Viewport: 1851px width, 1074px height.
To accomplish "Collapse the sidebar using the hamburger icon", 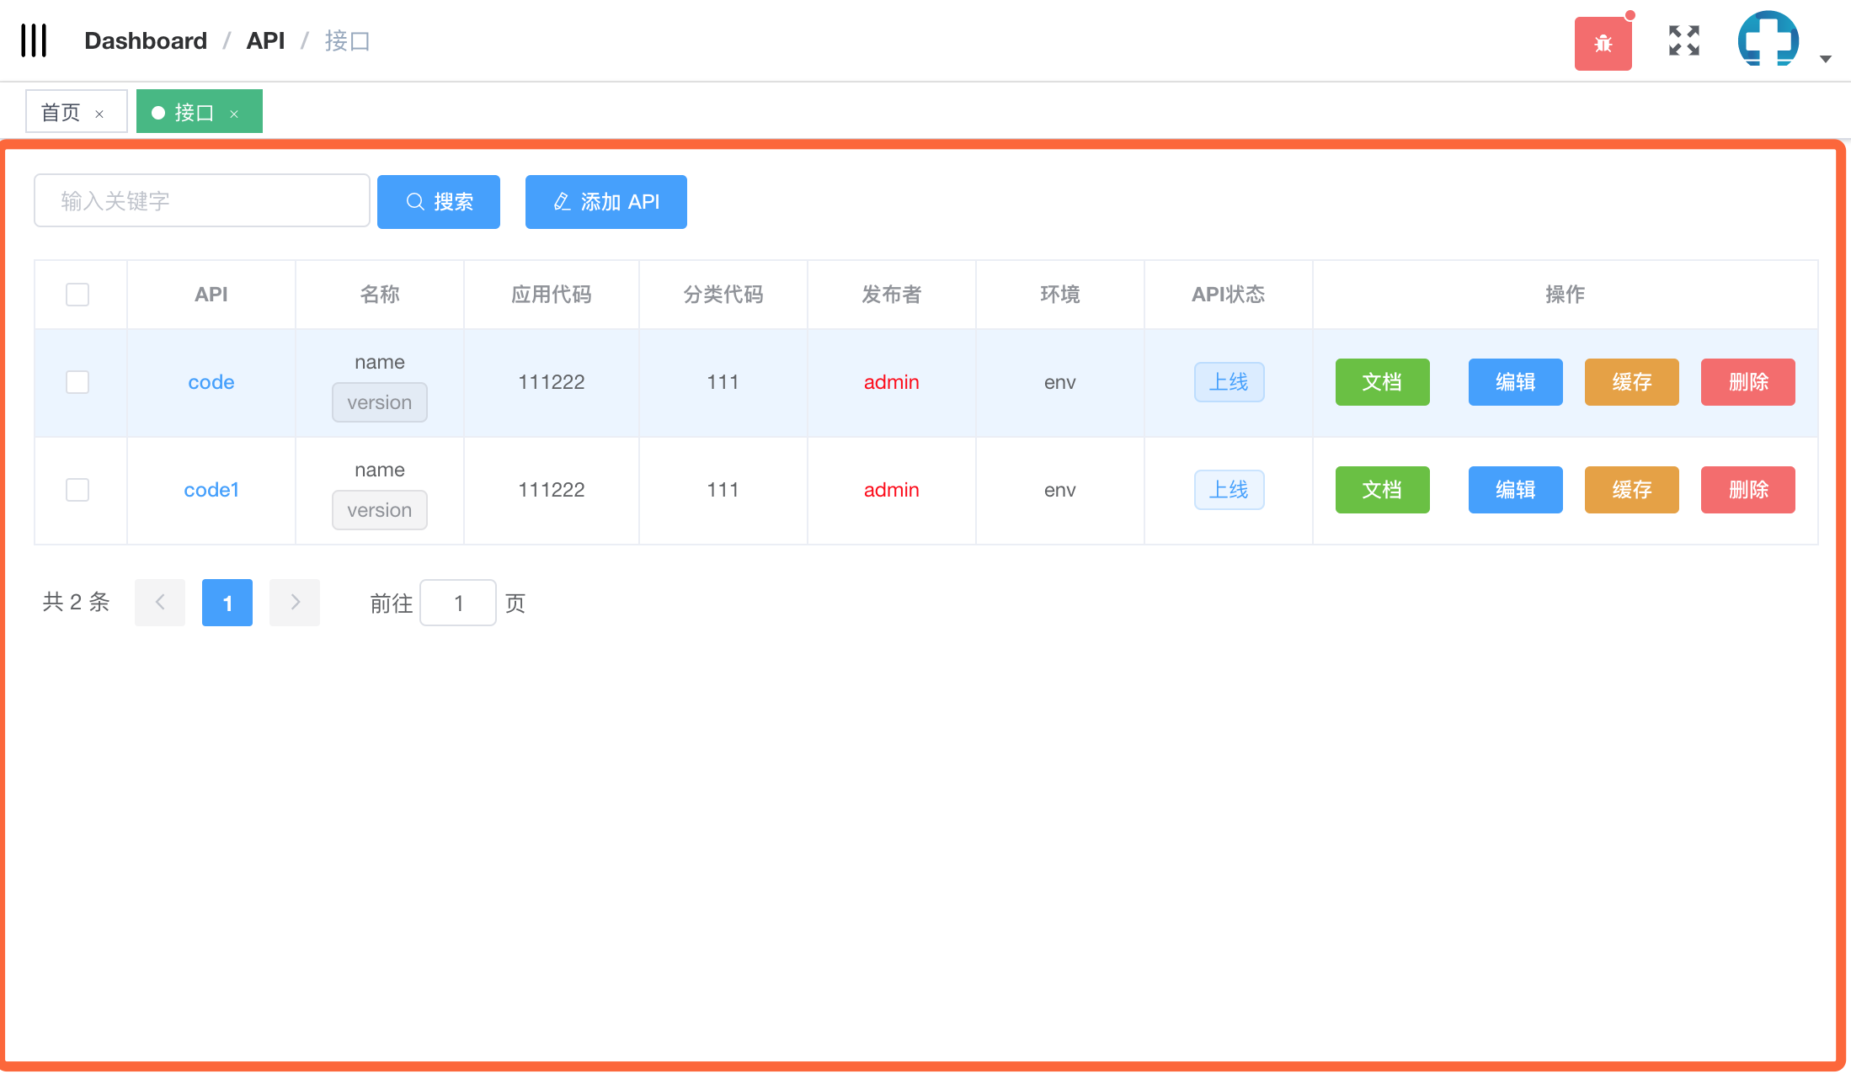I will 35,40.
